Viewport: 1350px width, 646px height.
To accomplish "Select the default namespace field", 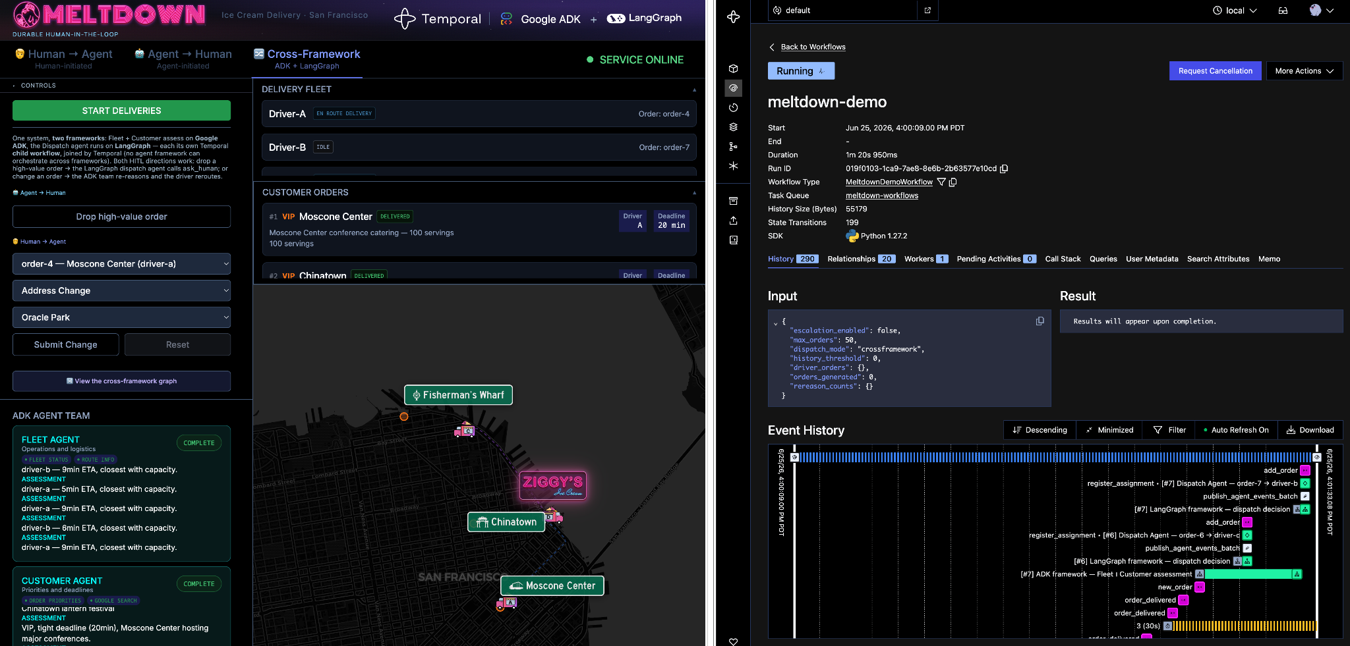I will pos(842,11).
